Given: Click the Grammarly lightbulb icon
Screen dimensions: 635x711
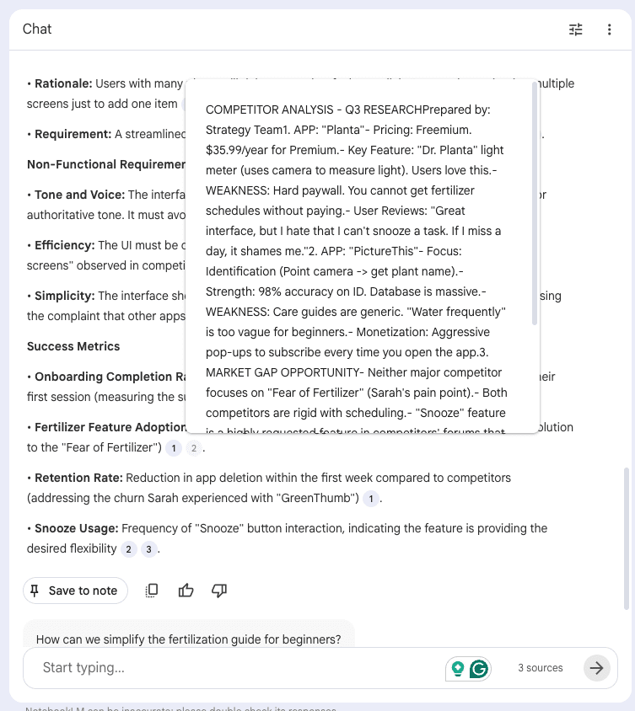Looking at the screenshot, I should pyautogui.click(x=457, y=667).
